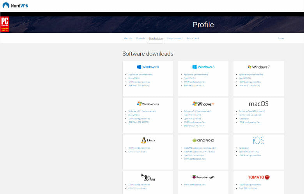
Task: Get Windows Vista OVPN configuration files
Action: 139,119
